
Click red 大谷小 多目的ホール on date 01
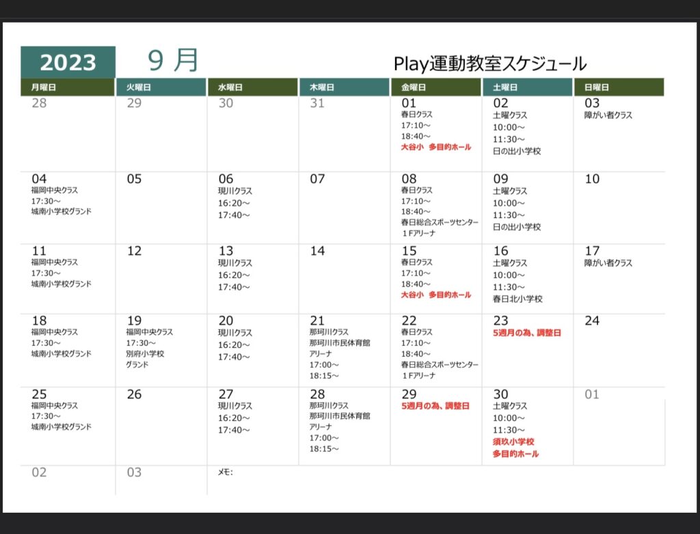tap(435, 147)
